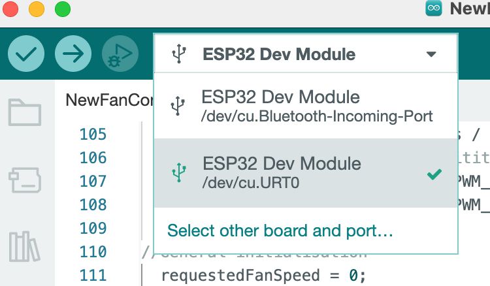Click line number 105 in the gutter
The height and width of the screenshot is (286, 490).
[x=93, y=135]
